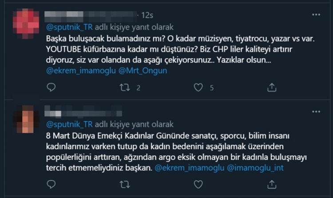Click the @imamoglu_int mention link
The height and width of the screenshot is (198, 333).
click(x=255, y=169)
